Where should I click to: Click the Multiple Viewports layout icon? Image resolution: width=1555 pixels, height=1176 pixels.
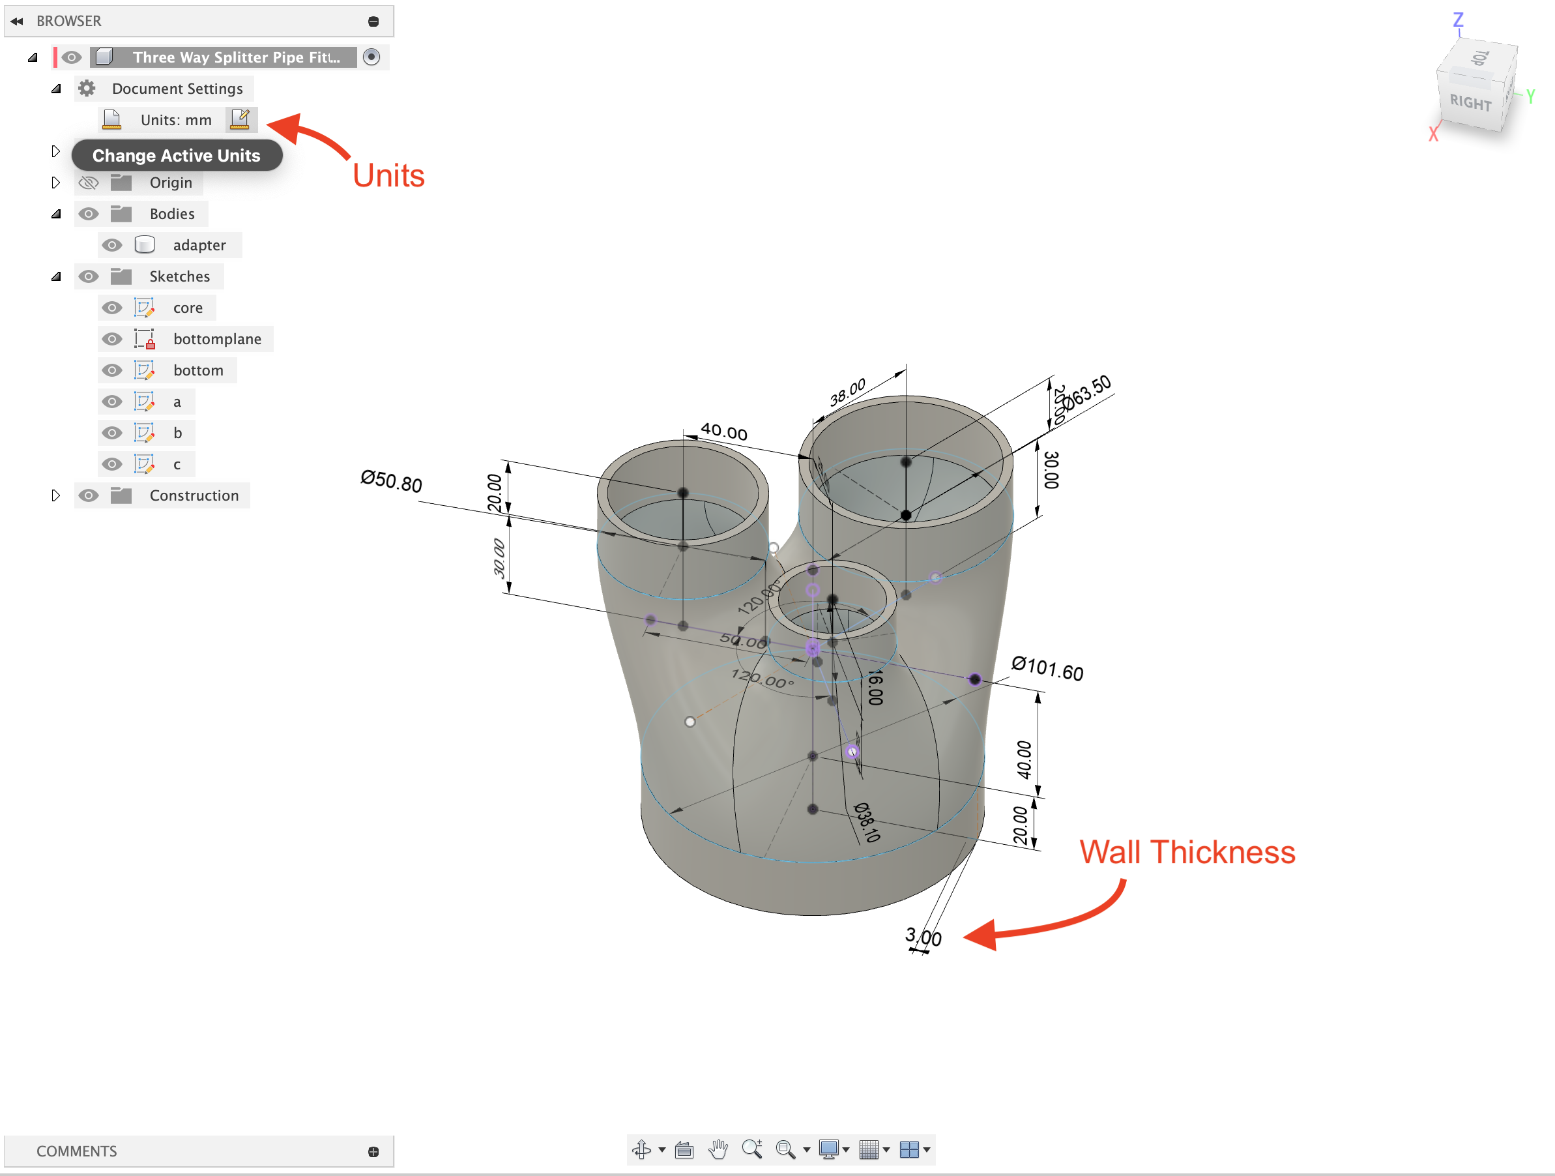tap(910, 1150)
